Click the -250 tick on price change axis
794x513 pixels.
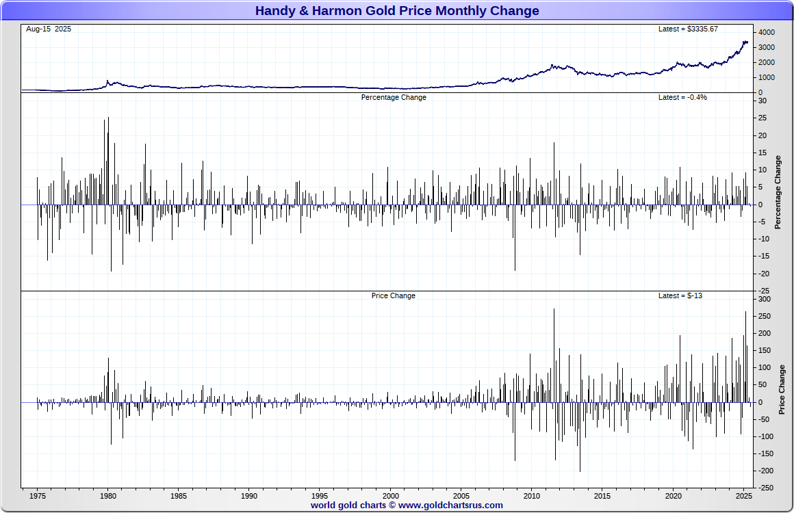point(765,488)
